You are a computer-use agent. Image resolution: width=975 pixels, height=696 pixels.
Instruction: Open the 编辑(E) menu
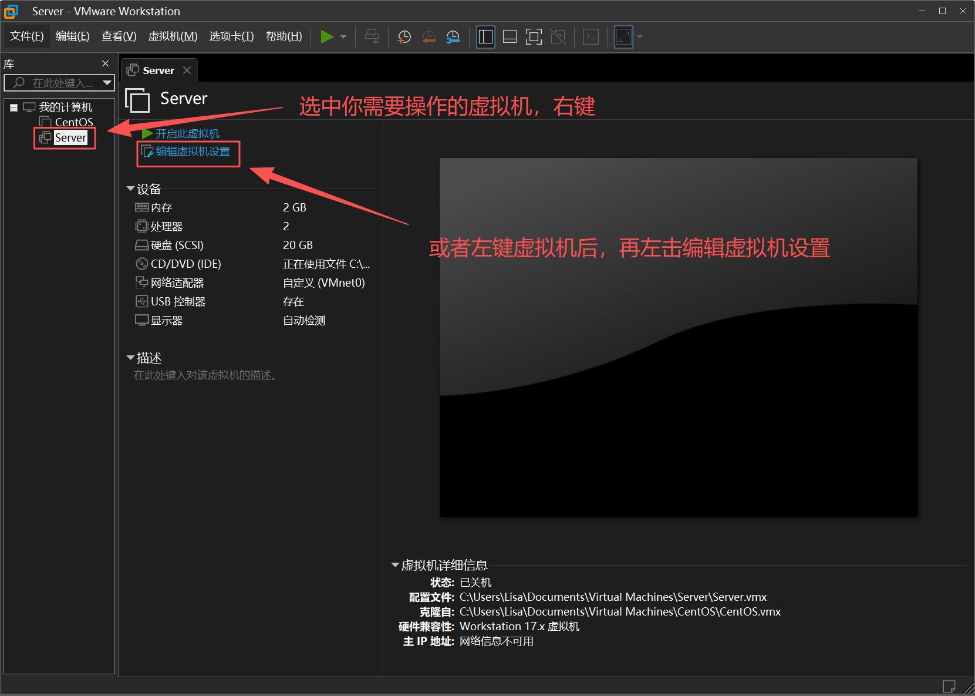pyautogui.click(x=72, y=36)
